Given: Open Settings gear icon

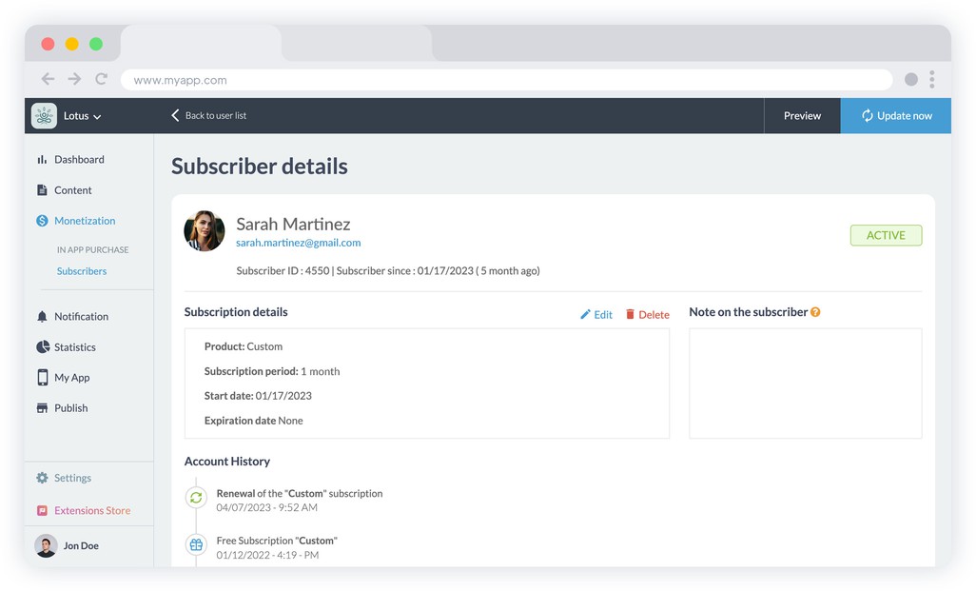Looking at the screenshot, I should pyautogui.click(x=42, y=478).
